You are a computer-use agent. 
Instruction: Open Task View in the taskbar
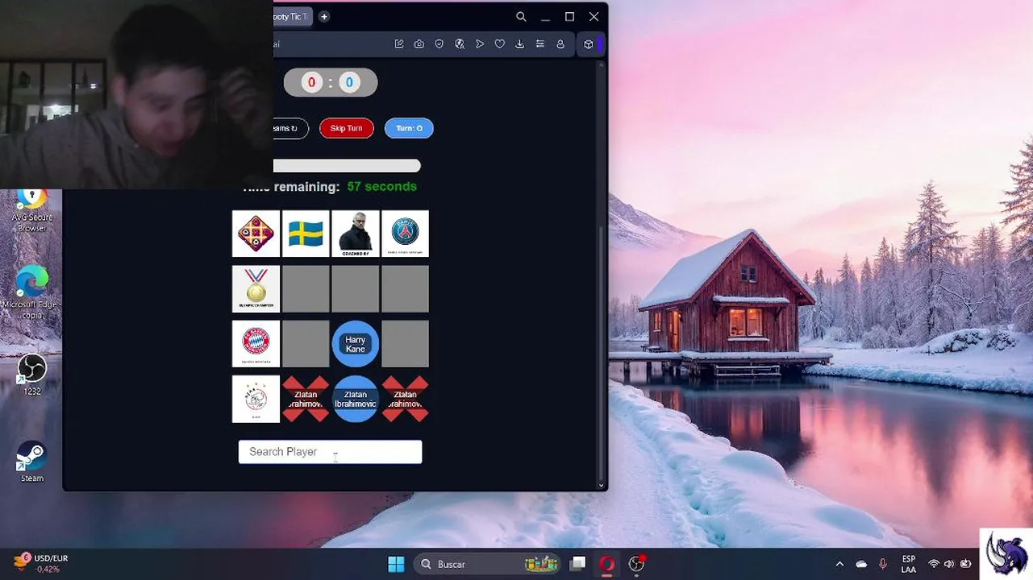[578, 564]
